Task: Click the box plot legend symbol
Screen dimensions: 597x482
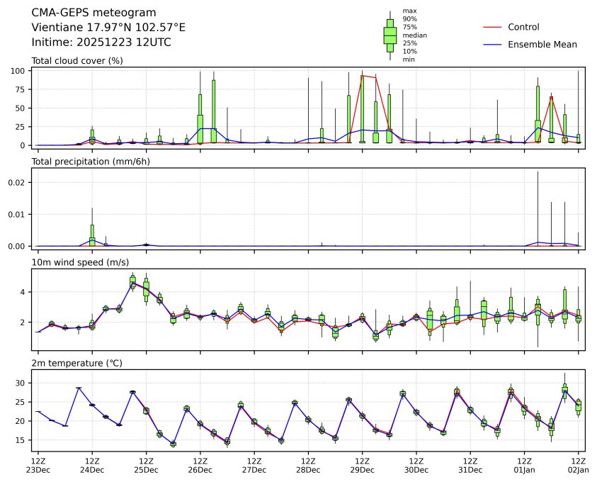Action: [x=390, y=35]
